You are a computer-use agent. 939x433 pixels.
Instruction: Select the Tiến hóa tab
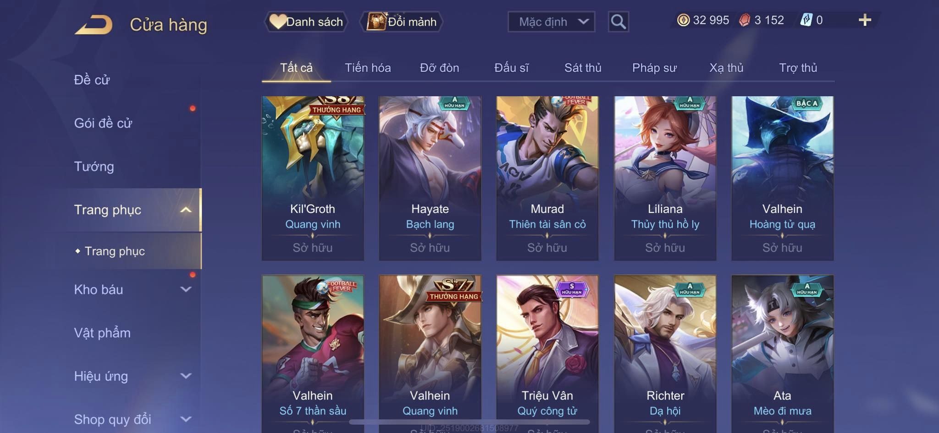368,68
